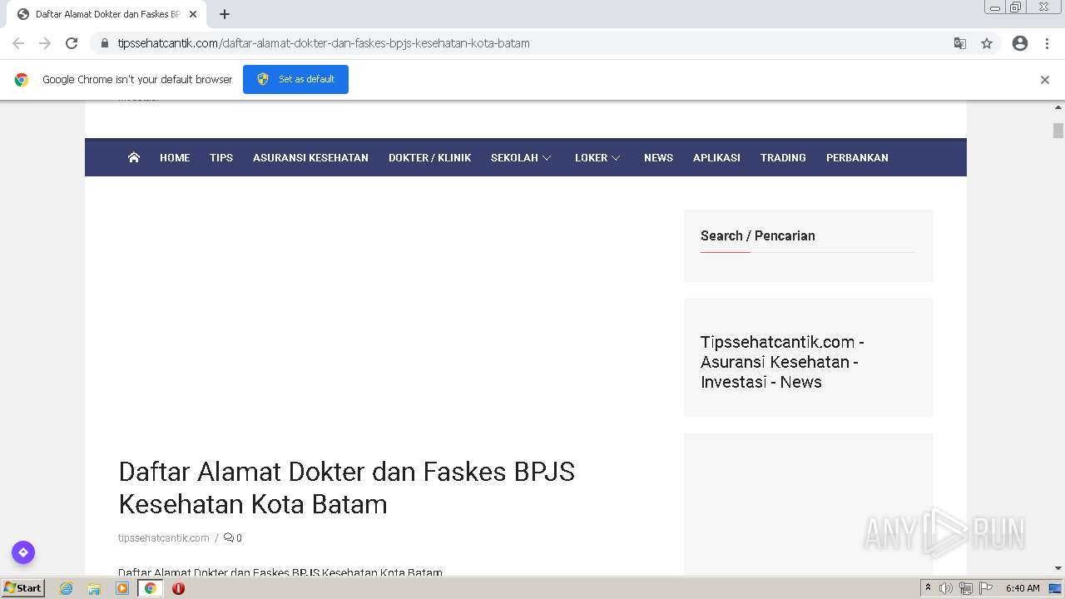
Task: Click the home icon in navigation bar
Action: pyautogui.click(x=134, y=157)
